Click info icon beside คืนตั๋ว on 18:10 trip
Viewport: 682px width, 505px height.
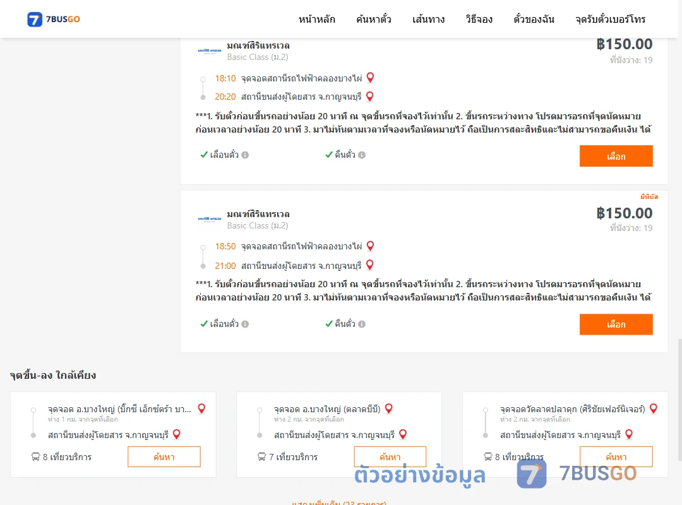pos(362,155)
